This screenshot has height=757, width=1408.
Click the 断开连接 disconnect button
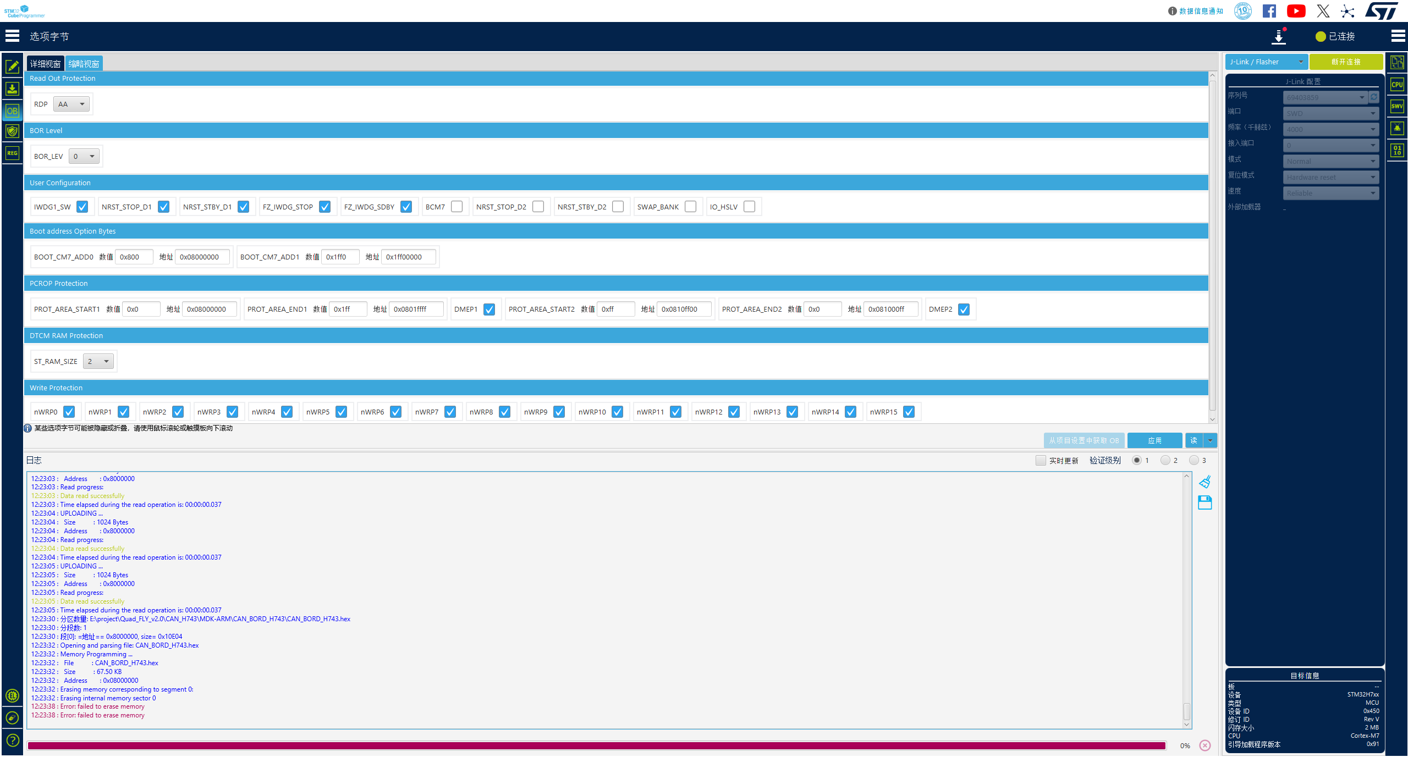pos(1346,62)
